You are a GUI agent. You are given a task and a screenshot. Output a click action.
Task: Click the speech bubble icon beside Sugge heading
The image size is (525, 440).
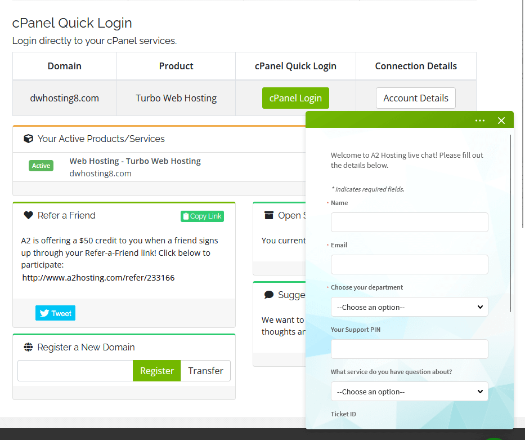coord(269,295)
